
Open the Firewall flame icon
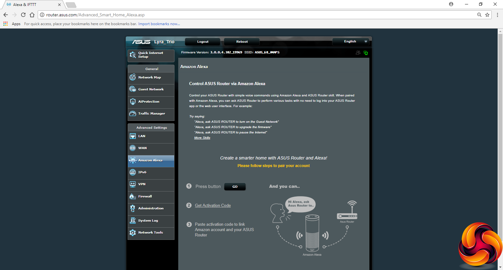point(133,196)
